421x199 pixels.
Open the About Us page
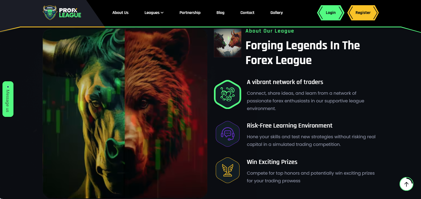(120, 13)
